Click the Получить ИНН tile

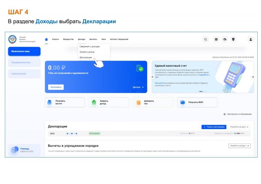click(197, 103)
